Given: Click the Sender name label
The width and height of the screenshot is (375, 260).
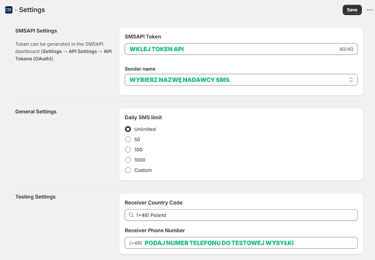Looking at the screenshot, I should [x=140, y=69].
